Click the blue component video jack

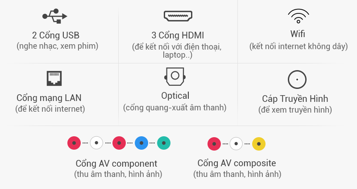point(141,143)
